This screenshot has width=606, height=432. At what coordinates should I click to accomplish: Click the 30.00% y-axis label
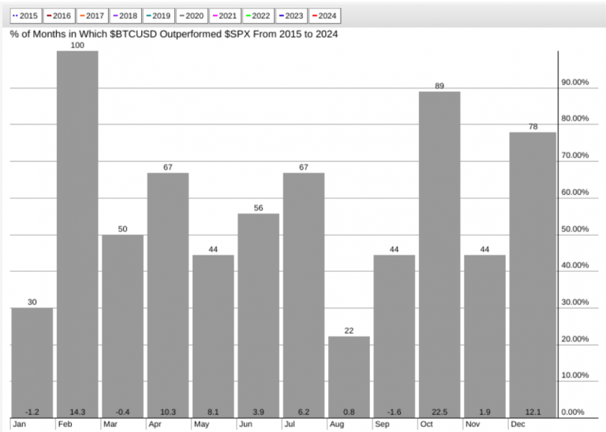point(574,302)
